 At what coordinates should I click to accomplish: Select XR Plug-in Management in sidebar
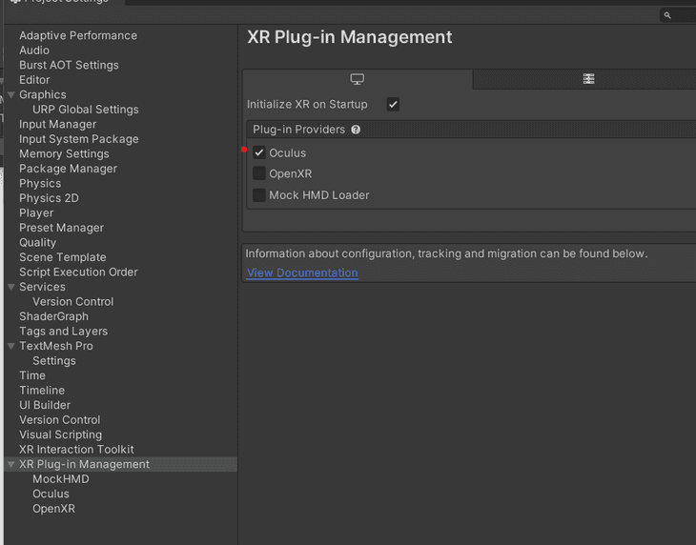(x=84, y=464)
